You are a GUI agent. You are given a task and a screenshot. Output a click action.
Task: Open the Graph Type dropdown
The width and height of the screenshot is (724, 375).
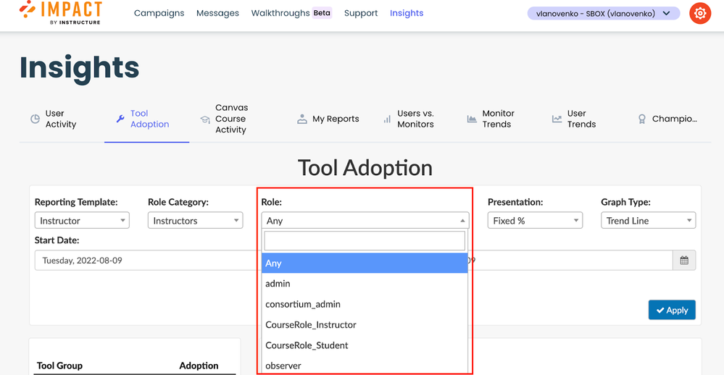[648, 221]
